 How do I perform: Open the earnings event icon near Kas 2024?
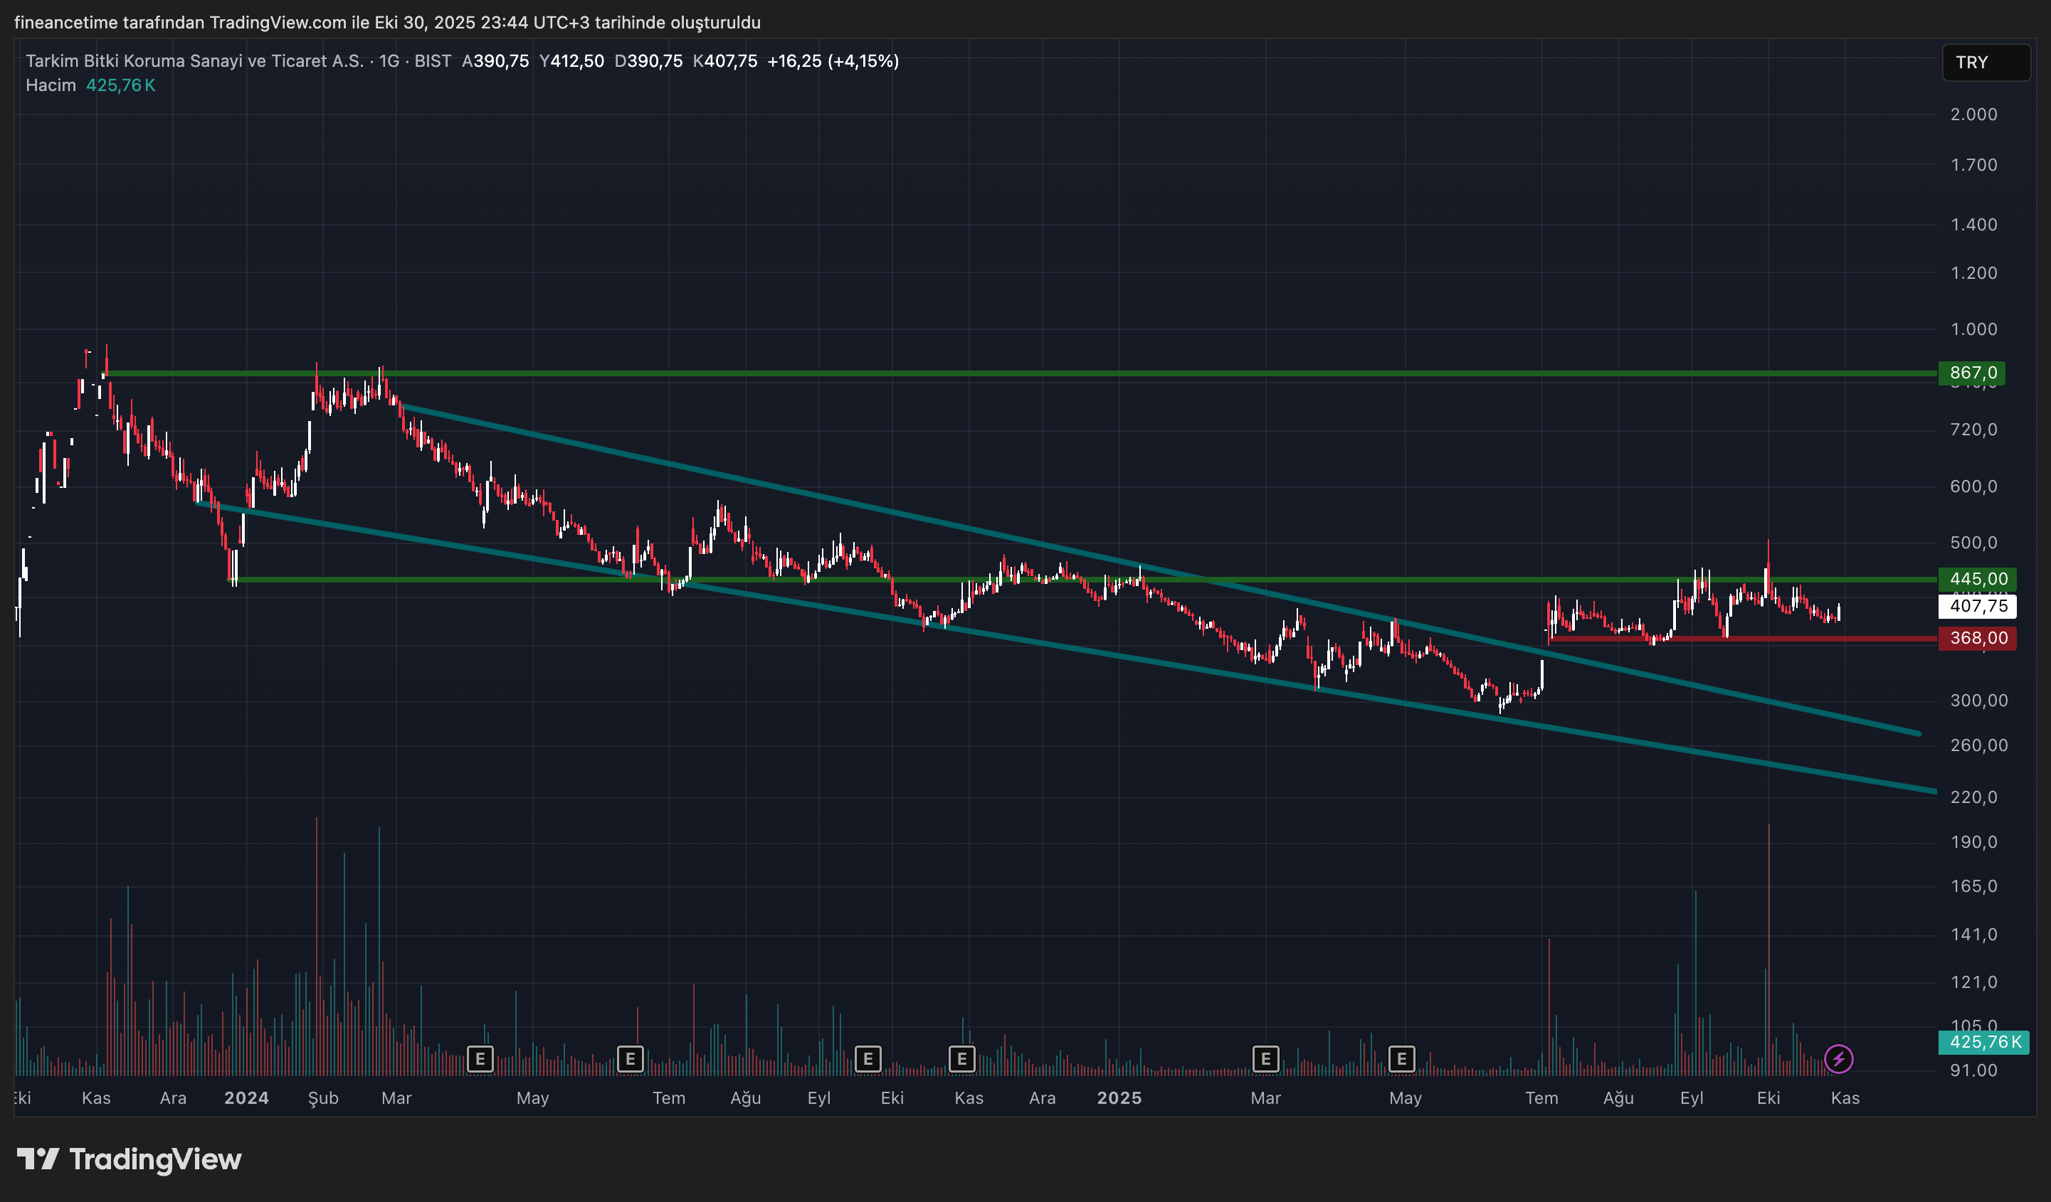coord(961,1059)
